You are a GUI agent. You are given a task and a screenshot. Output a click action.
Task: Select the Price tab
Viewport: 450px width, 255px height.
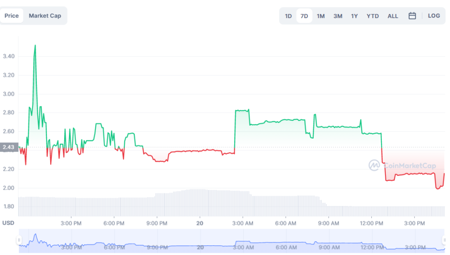(12, 15)
